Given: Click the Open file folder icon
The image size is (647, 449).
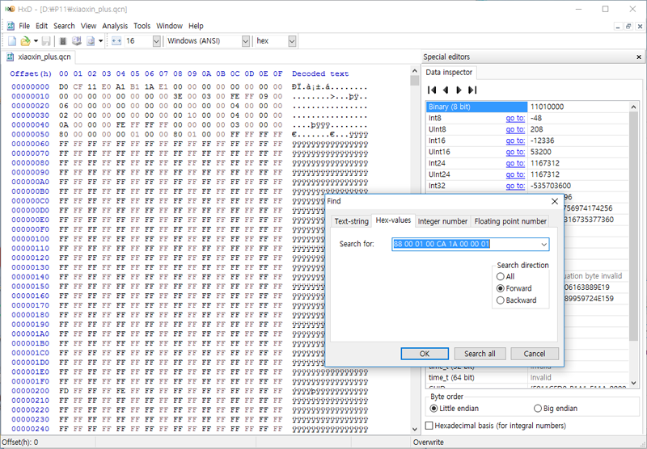Looking at the screenshot, I should click(25, 40).
